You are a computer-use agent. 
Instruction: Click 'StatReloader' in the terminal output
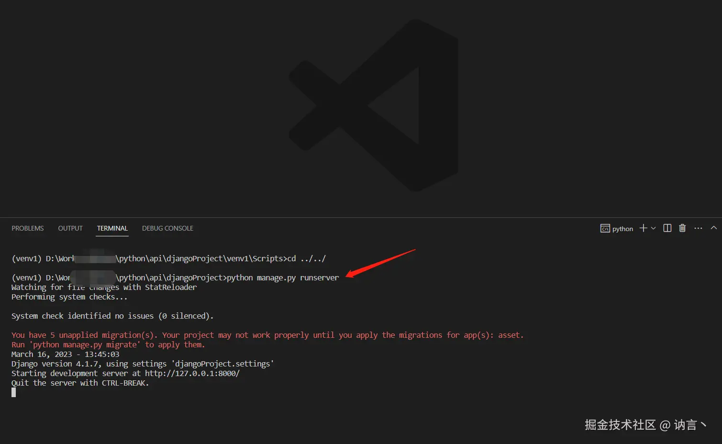point(171,287)
